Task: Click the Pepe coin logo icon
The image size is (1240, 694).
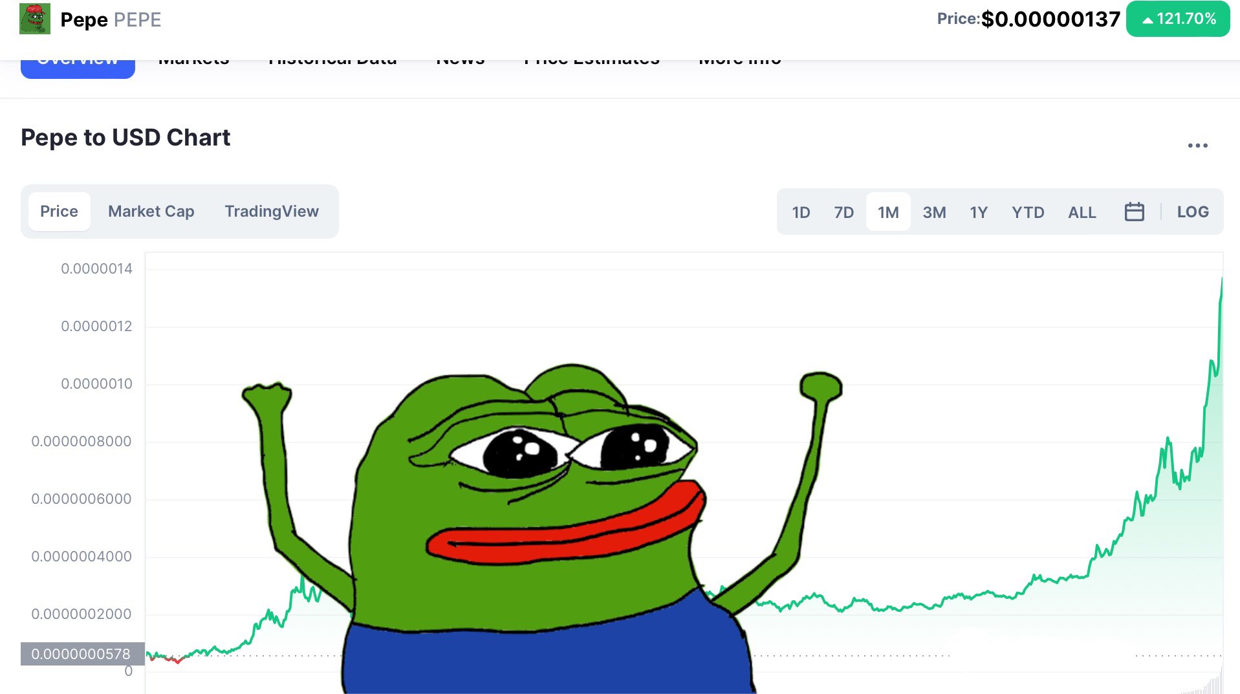Action: coord(35,19)
